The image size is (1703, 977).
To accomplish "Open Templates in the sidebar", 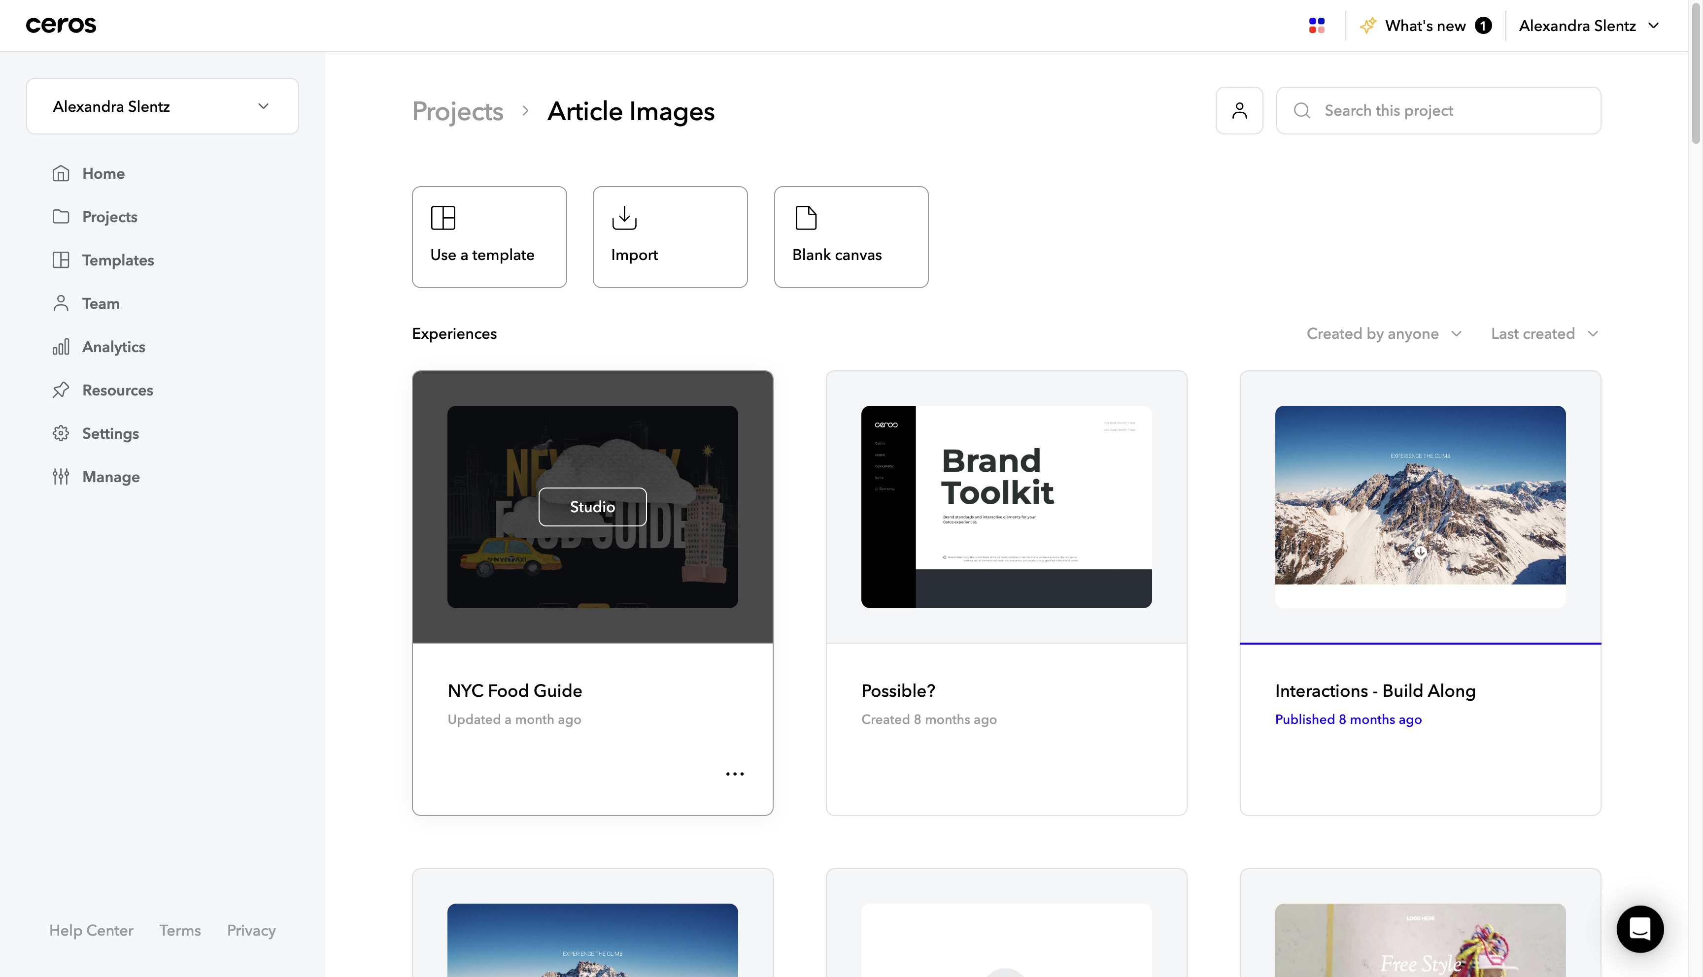I will point(118,260).
